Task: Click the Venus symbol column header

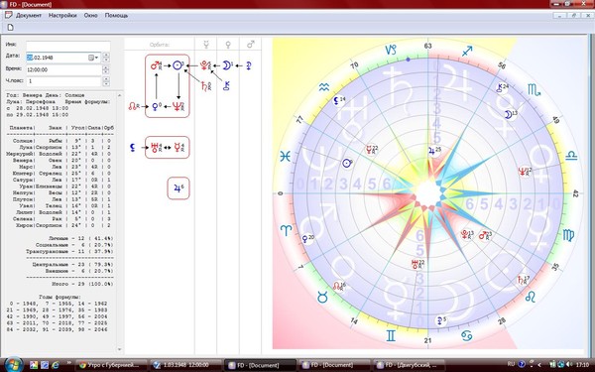Action: click(x=228, y=45)
